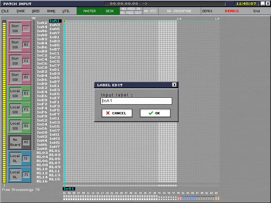This screenshot has height=203, width=271.
Task: Select the InG5 input row
Action: pyautogui.click(x=55, y=126)
